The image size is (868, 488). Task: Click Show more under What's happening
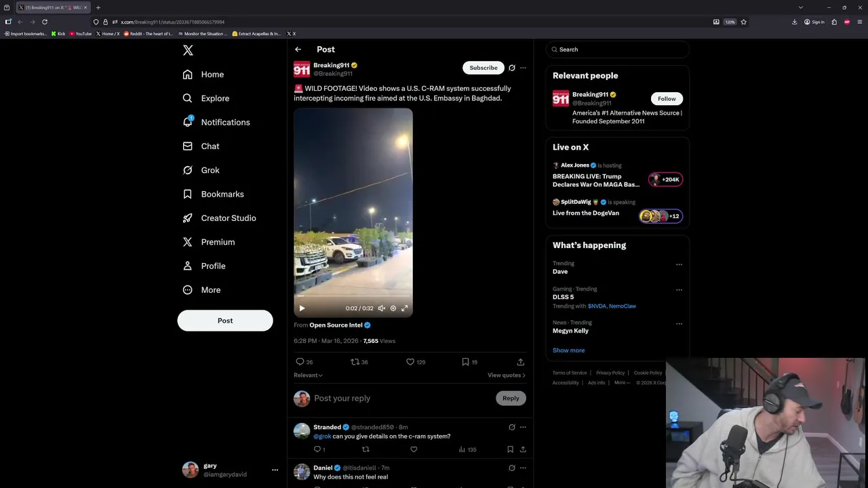click(x=568, y=350)
